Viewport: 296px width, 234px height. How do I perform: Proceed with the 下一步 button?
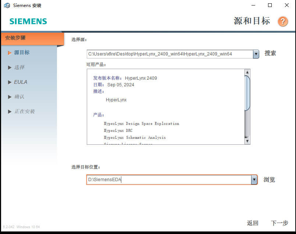(x=279, y=223)
